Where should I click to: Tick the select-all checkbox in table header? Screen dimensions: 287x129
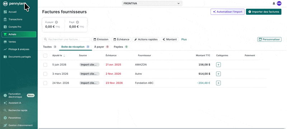(x=45, y=55)
